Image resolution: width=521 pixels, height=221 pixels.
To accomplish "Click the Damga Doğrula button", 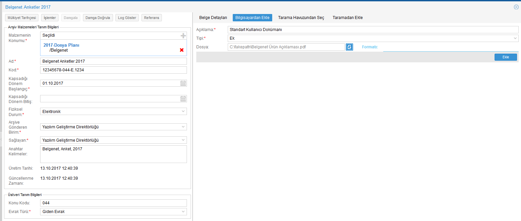I will pos(98,18).
